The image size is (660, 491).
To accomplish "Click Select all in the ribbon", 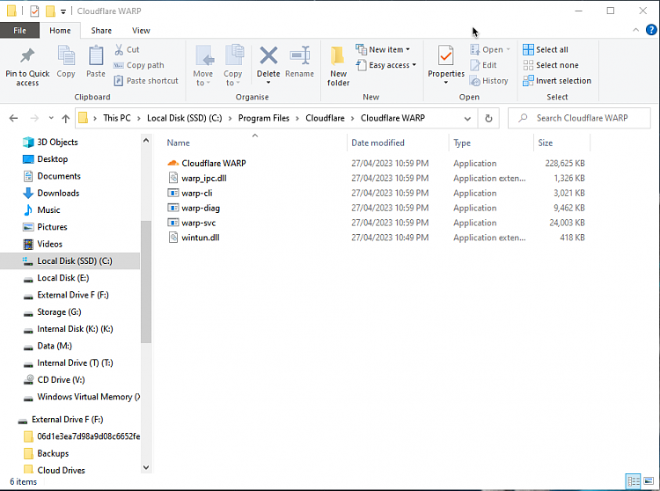I will point(546,49).
